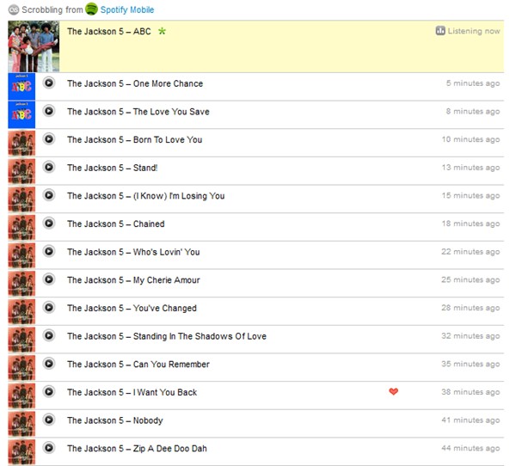This screenshot has width=516, height=466.
Task: Play Standing In The Shadows Of Love
Action: [49, 335]
